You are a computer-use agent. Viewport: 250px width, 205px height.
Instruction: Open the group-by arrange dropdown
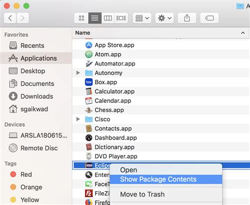coord(142,18)
